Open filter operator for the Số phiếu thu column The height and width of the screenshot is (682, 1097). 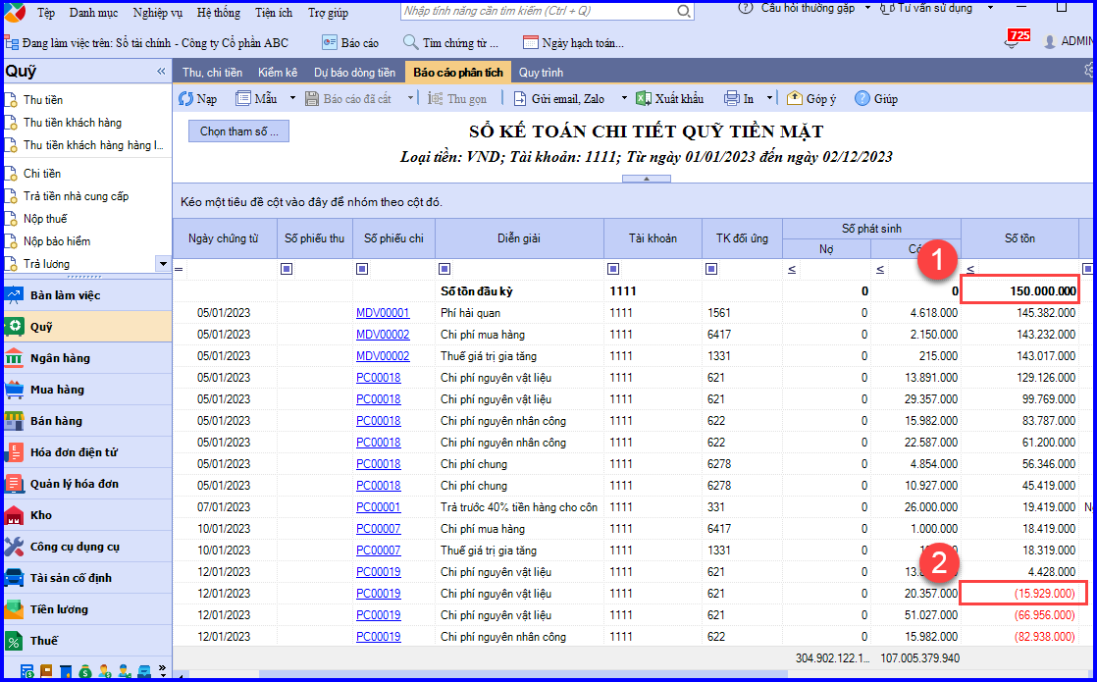pos(287,269)
